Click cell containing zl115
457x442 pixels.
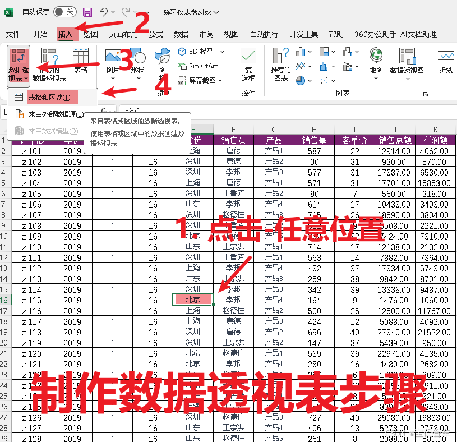(x=31, y=300)
